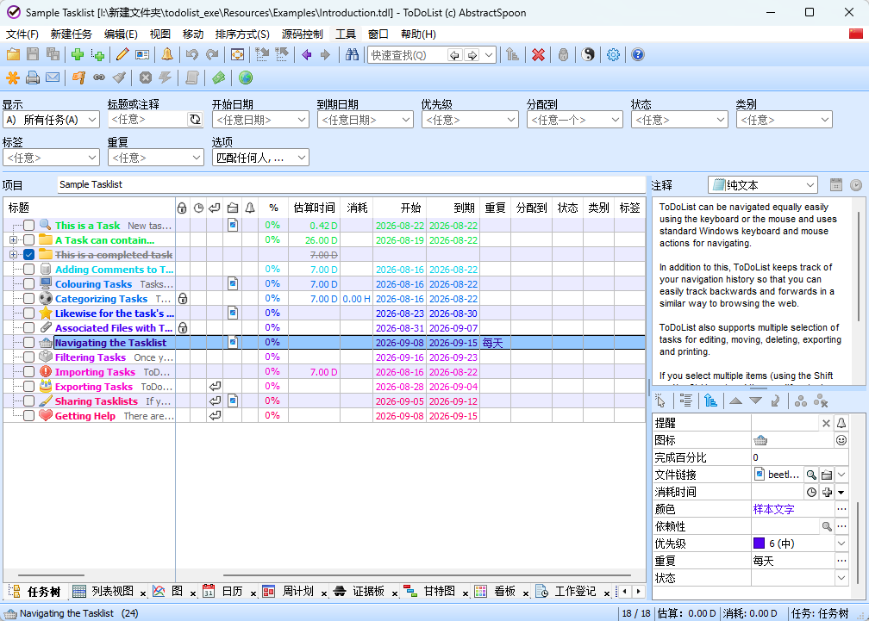
Task: Click the reminder bell toolbar icon
Action: (x=167, y=55)
